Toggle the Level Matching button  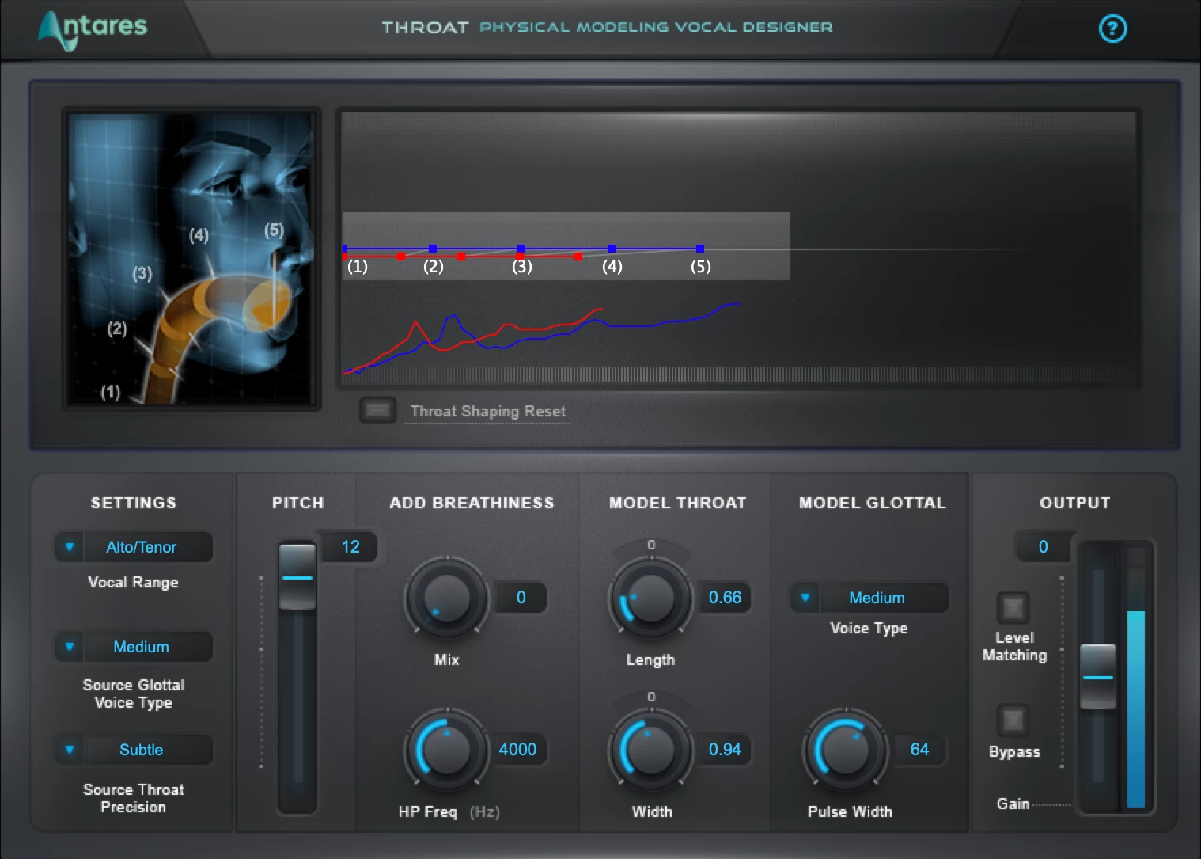(x=1013, y=608)
